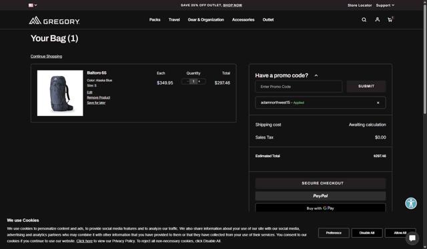Click the quantity value field
427x249 pixels.
193,81
